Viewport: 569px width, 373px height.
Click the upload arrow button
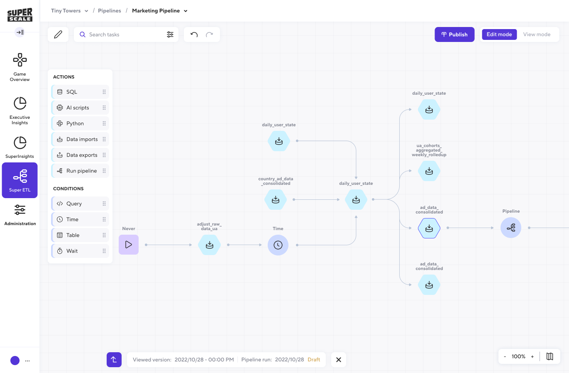[x=114, y=360]
